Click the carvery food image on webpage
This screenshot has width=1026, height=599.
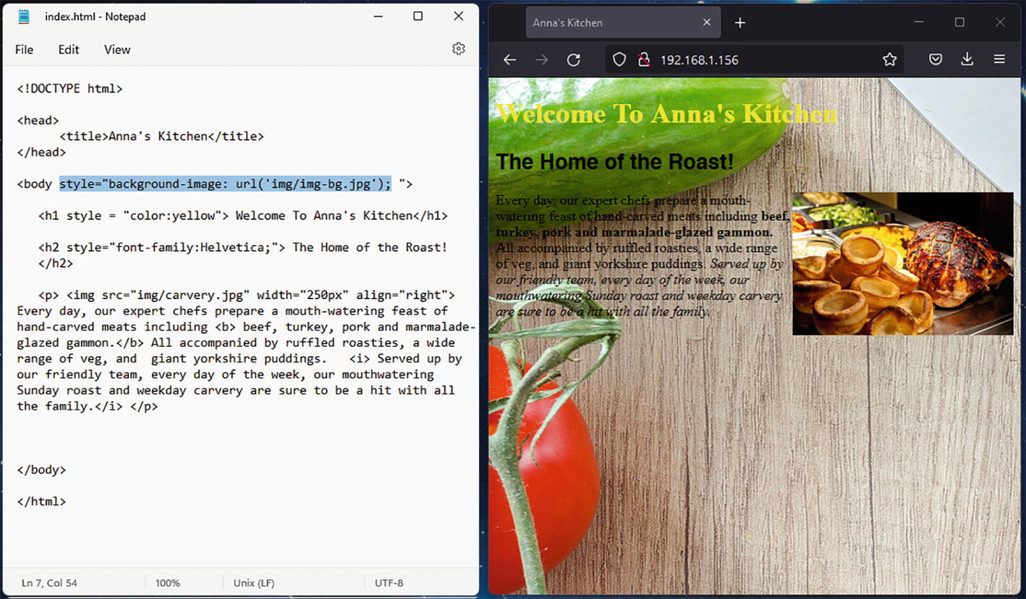tap(902, 264)
